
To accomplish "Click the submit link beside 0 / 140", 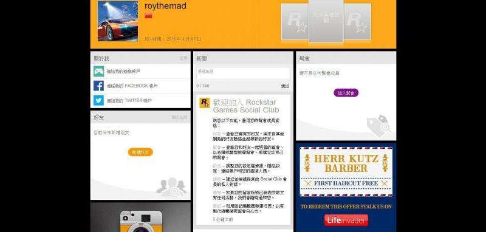I will (x=285, y=86).
